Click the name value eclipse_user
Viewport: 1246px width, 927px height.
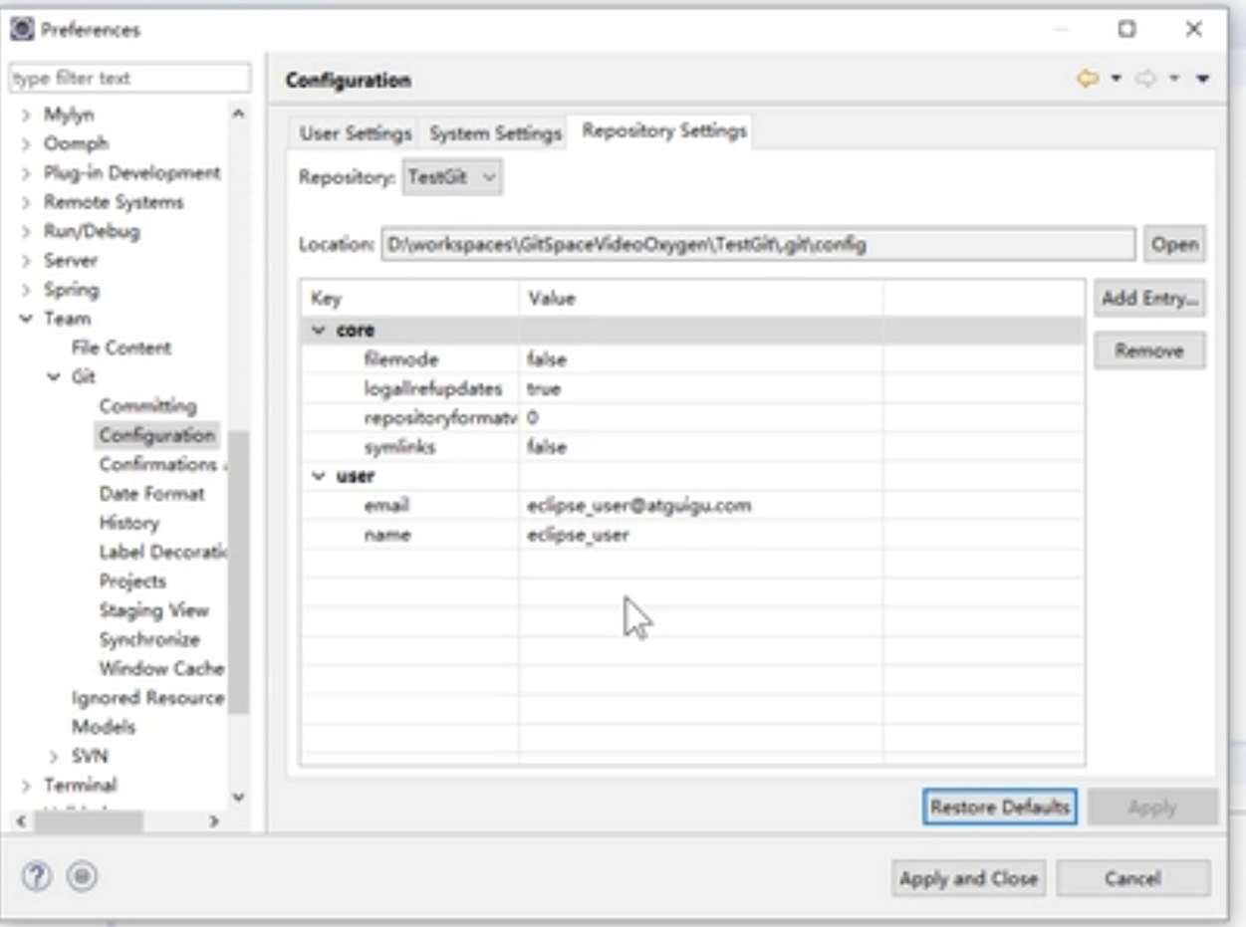578,535
